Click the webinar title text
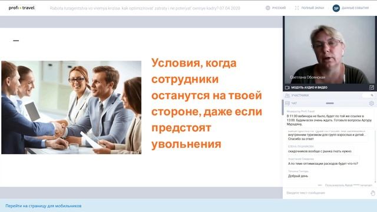This screenshot has height=212, width=377. pos(145,8)
